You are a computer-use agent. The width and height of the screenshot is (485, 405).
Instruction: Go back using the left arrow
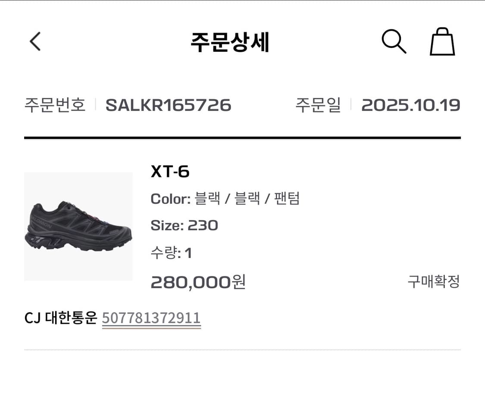[35, 42]
